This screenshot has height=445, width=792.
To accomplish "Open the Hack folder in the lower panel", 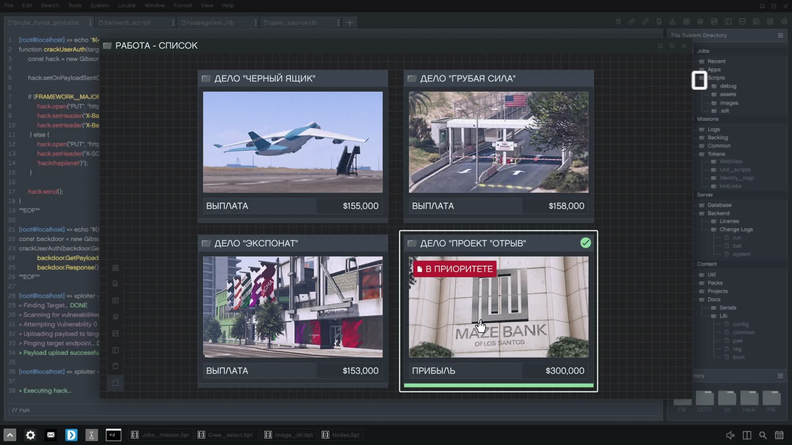I will [749, 401].
